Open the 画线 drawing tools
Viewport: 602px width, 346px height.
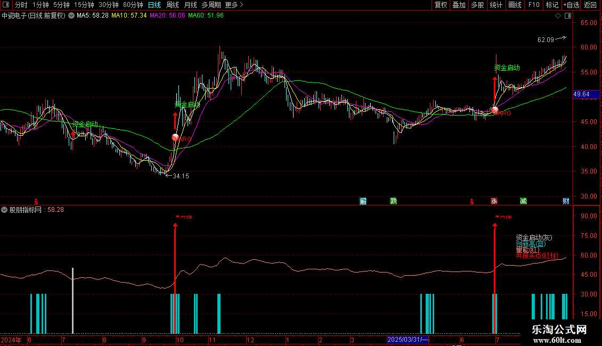point(515,5)
